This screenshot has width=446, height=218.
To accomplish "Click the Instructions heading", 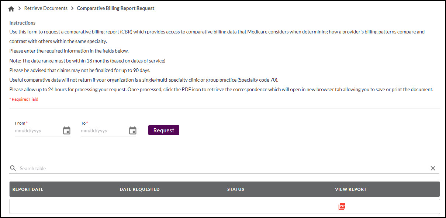I will tap(23, 23).
